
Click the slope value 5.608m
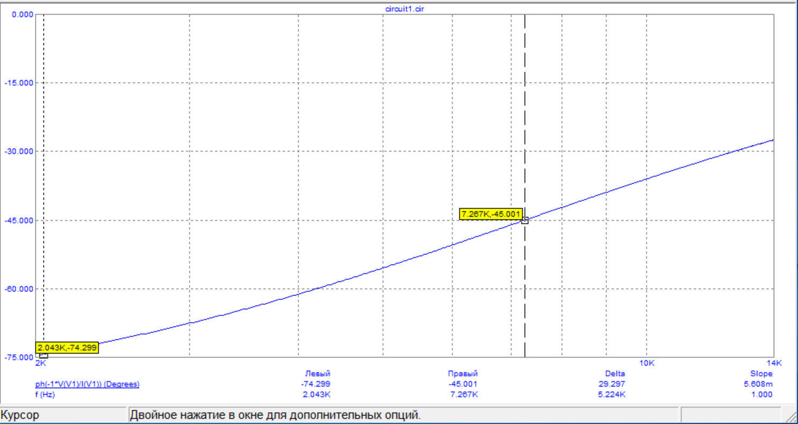(758, 384)
